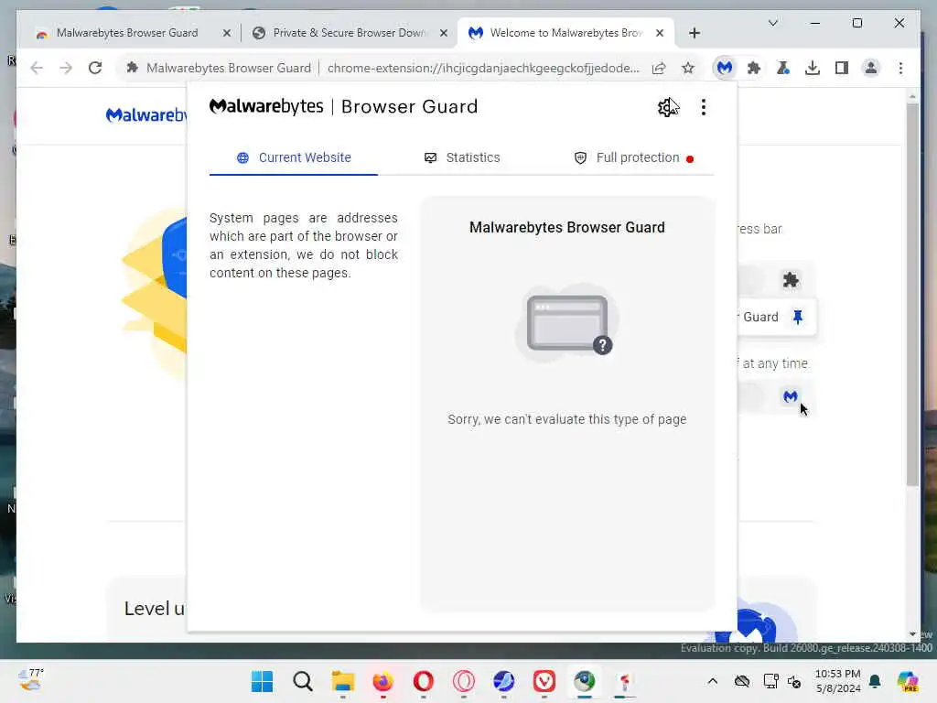Switch to the Statistics tab
The height and width of the screenshot is (703, 937).
(x=462, y=157)
